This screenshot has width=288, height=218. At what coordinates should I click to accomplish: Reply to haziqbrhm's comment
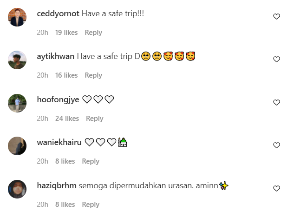tap(91, 205)
